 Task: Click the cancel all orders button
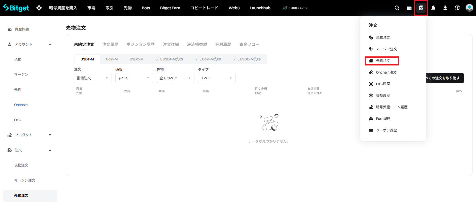[445, 78]
